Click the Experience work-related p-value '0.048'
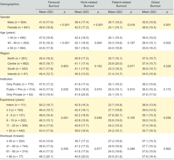The height and width of the screenshot is (160, 174). pos(98,118)
